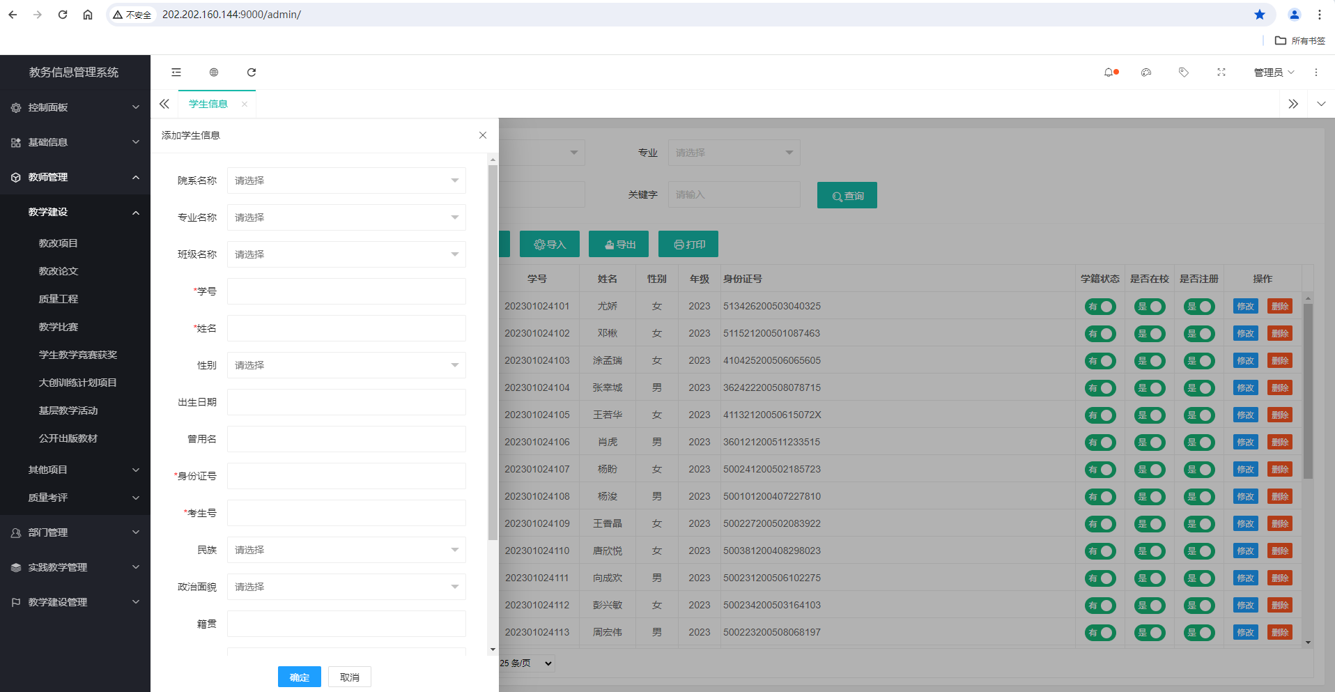Open the globe website icon in the header

pos(214,72)
